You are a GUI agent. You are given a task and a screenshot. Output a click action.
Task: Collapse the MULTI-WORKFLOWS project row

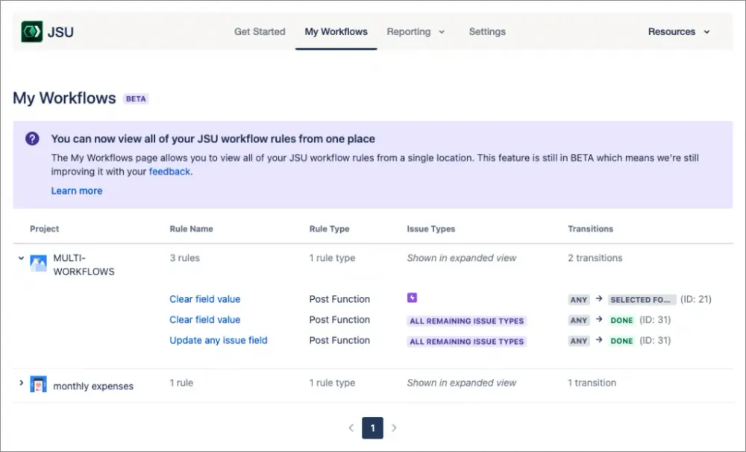21,258
